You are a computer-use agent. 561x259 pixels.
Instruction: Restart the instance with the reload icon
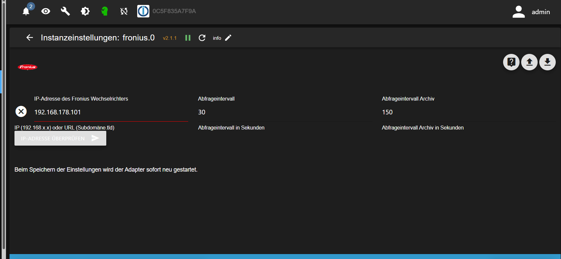tap(202, 38)
